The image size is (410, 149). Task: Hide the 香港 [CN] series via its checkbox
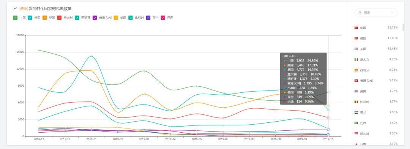tap(95, 18)
